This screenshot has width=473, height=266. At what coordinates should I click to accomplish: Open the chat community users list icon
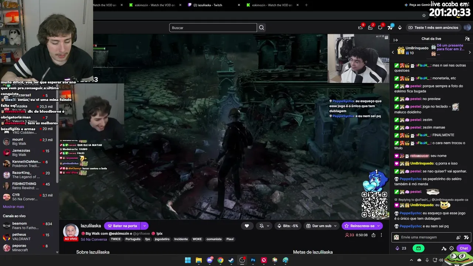[x=467, y=39]
